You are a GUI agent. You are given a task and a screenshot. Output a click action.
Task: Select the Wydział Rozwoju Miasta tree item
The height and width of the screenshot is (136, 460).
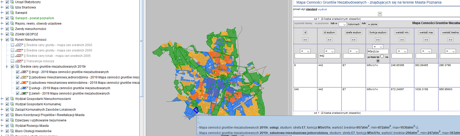click(32, 126)
